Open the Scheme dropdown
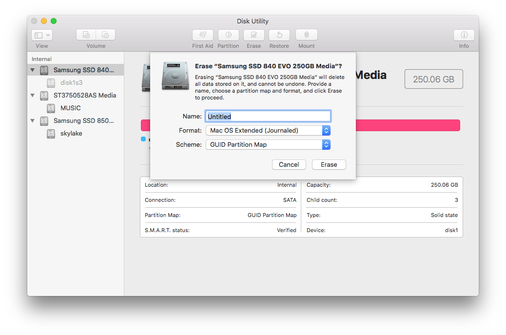 coord(327,144)
